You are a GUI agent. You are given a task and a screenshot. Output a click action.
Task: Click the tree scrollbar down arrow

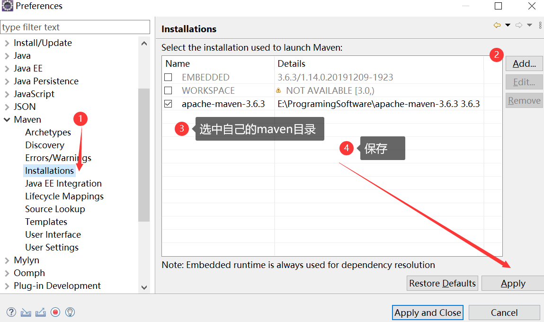pos(144,287)
